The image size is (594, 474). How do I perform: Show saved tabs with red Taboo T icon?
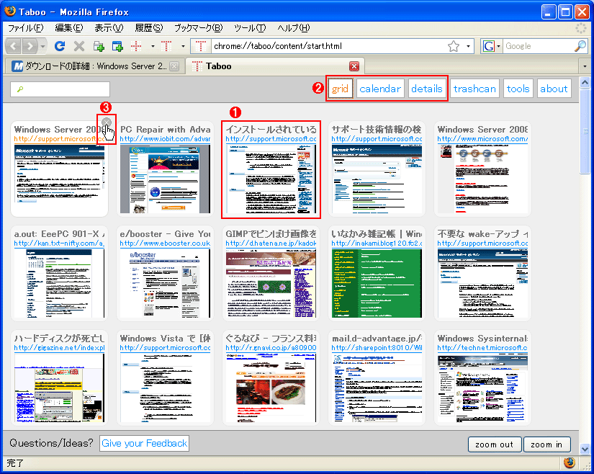[x=166, y=46]
